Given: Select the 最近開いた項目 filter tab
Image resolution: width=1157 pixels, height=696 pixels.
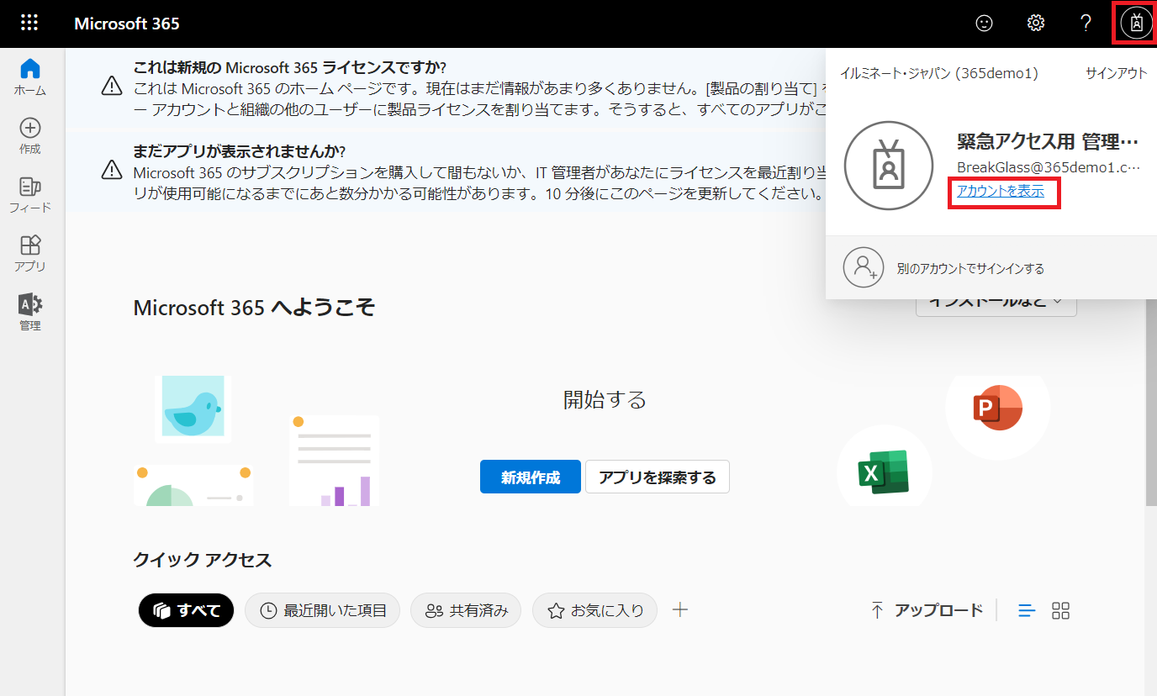Looking at the screenshot, I should (x=322, y=610).
